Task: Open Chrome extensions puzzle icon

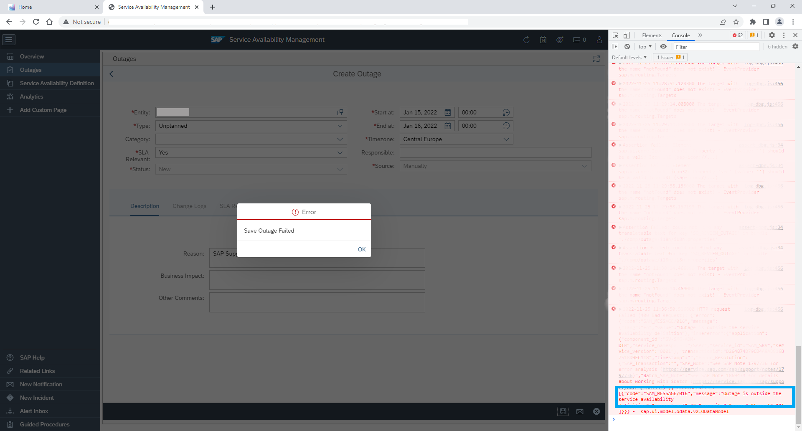Action: pos(753,22)
